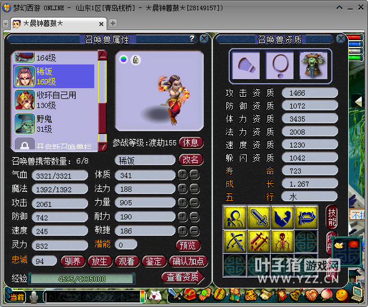Decrease 体质 with minus button

[x=195, y=175]
